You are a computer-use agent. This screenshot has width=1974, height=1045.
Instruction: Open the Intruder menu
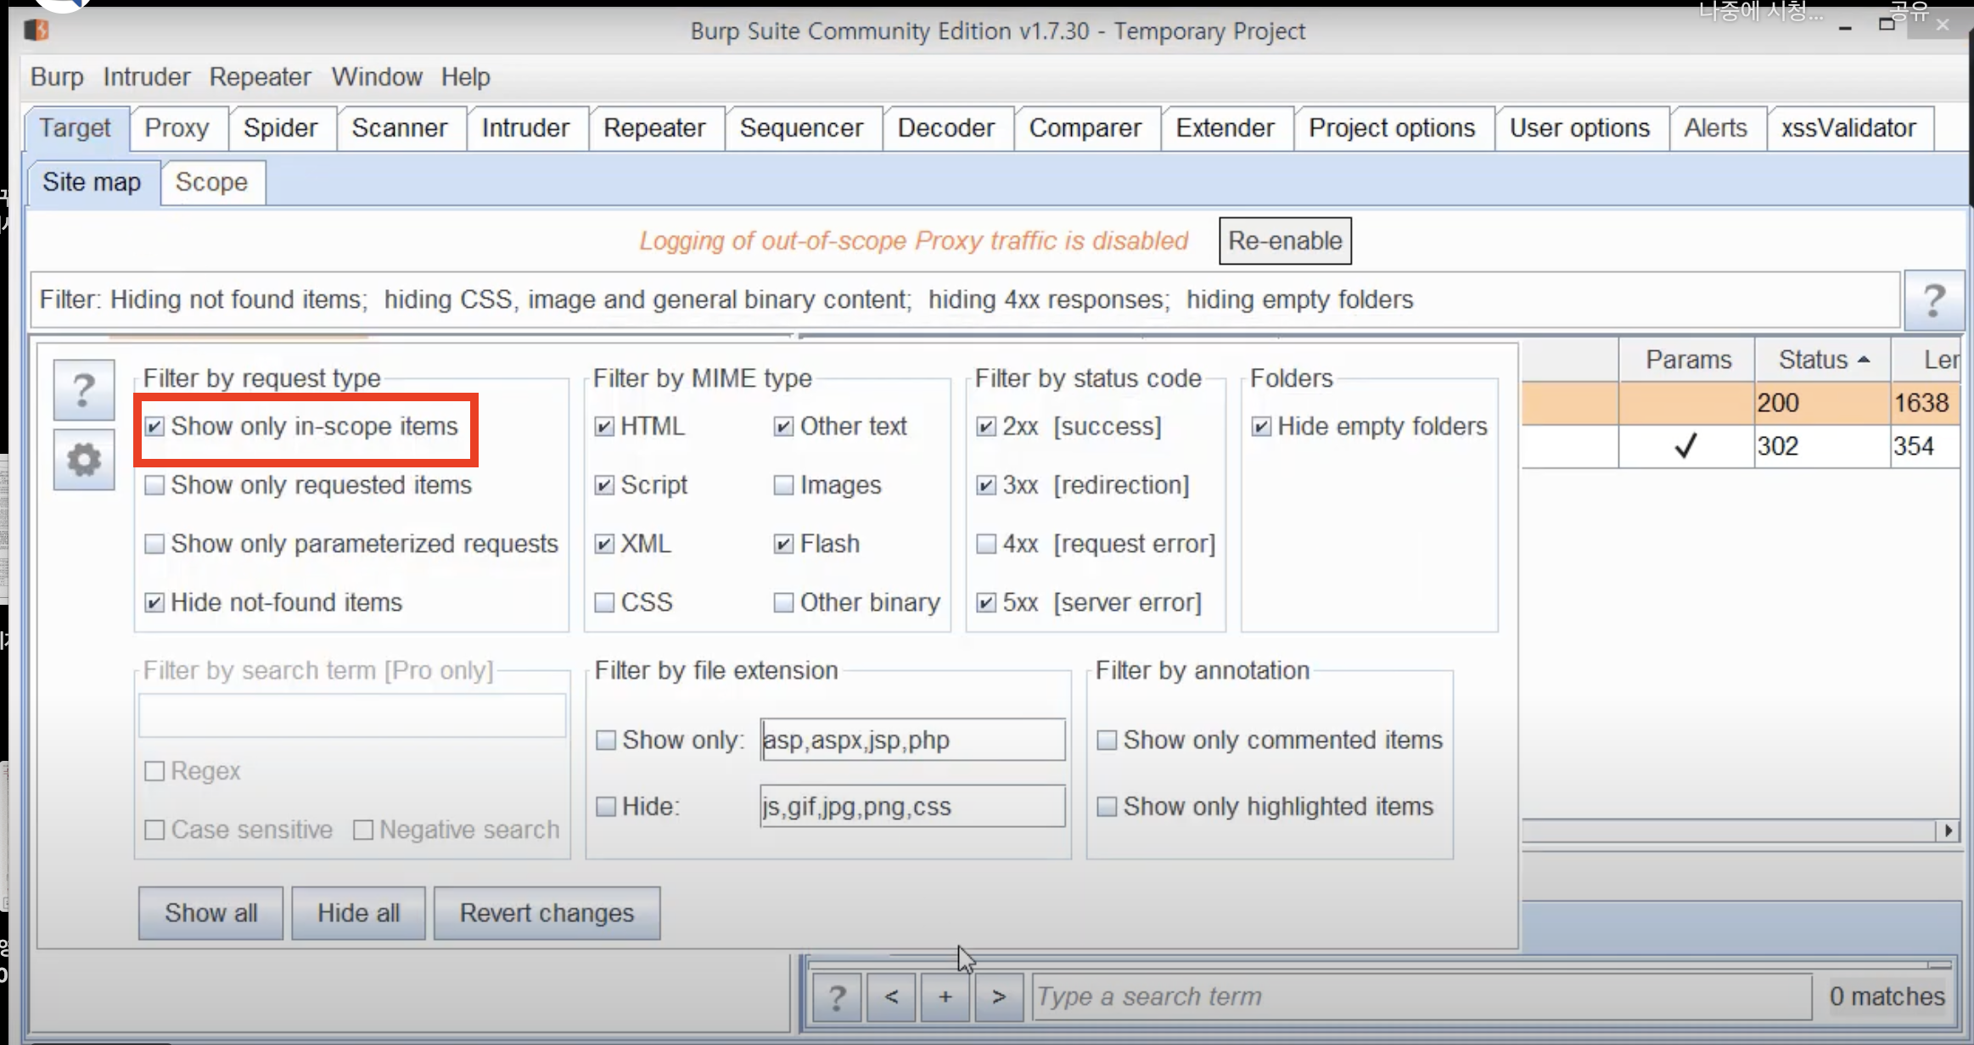(146, 77)
